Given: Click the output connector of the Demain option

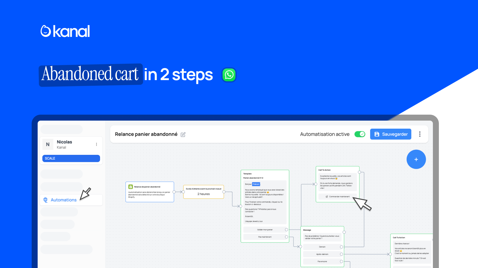Looking at the screenshot, I should click(x=341, y=247).
